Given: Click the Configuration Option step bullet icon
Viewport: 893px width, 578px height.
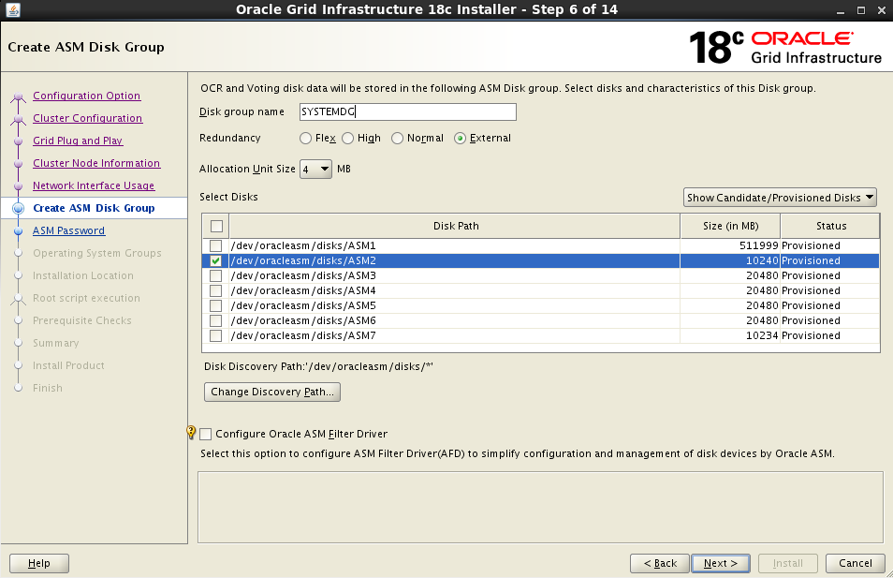Looking at the screenshot, I should (x=18, y=96).
